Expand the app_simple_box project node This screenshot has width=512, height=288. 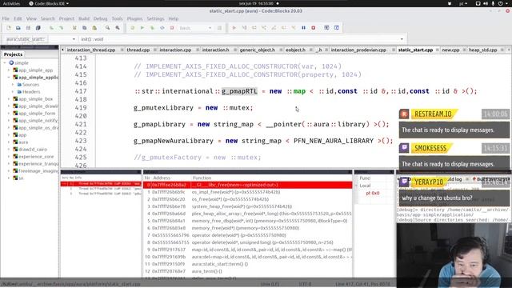[x=9, y=99]
